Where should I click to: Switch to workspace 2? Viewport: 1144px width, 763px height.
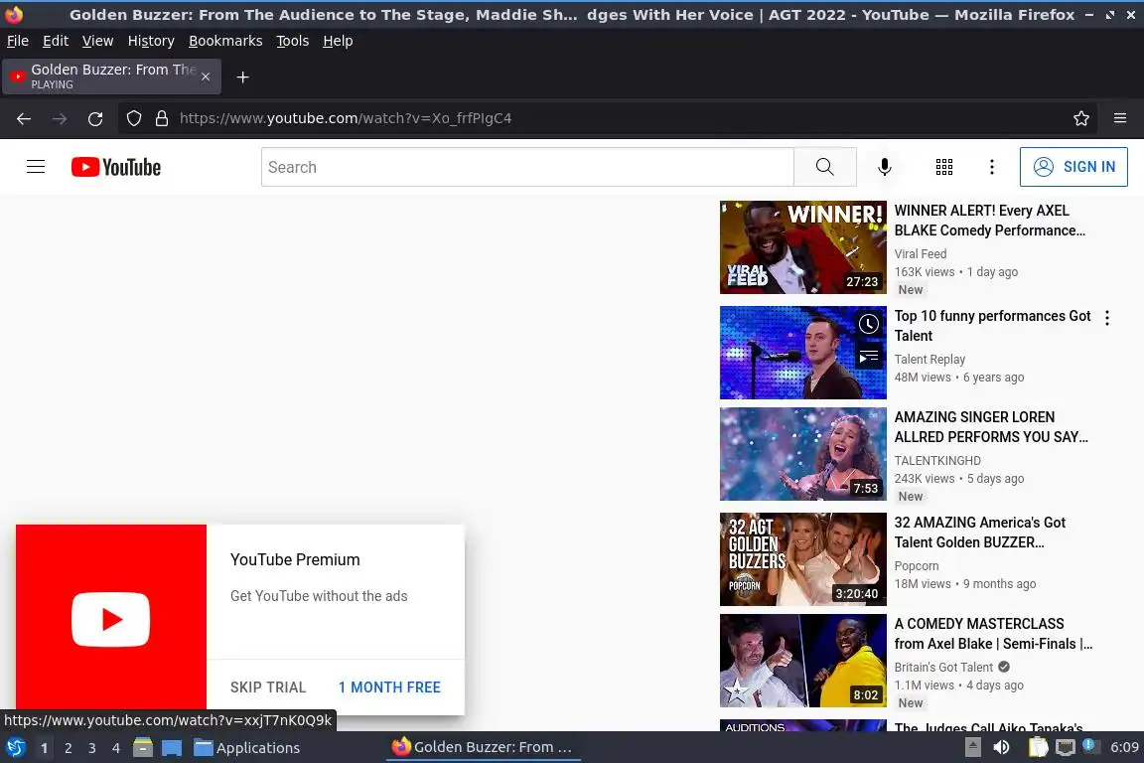[68, 748]
